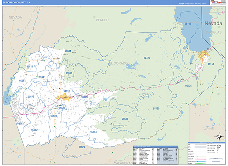Select ZIP code label 95619
The height and width of the screenshot is (166, 228).
tap(62, 108)
